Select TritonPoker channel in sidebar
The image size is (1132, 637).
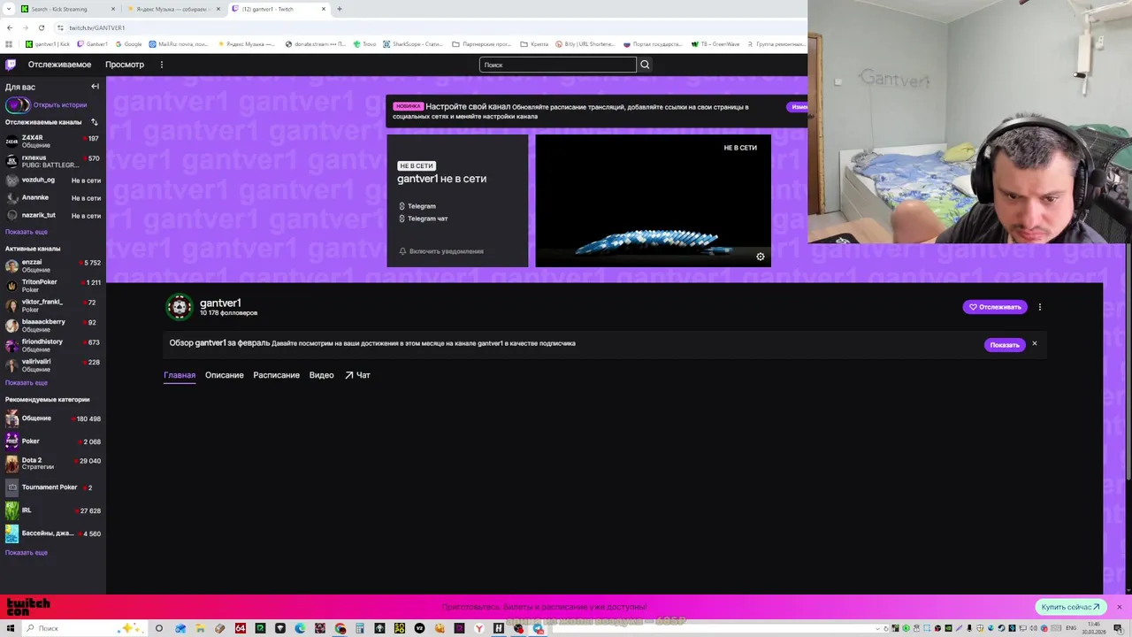click(53, 285)
